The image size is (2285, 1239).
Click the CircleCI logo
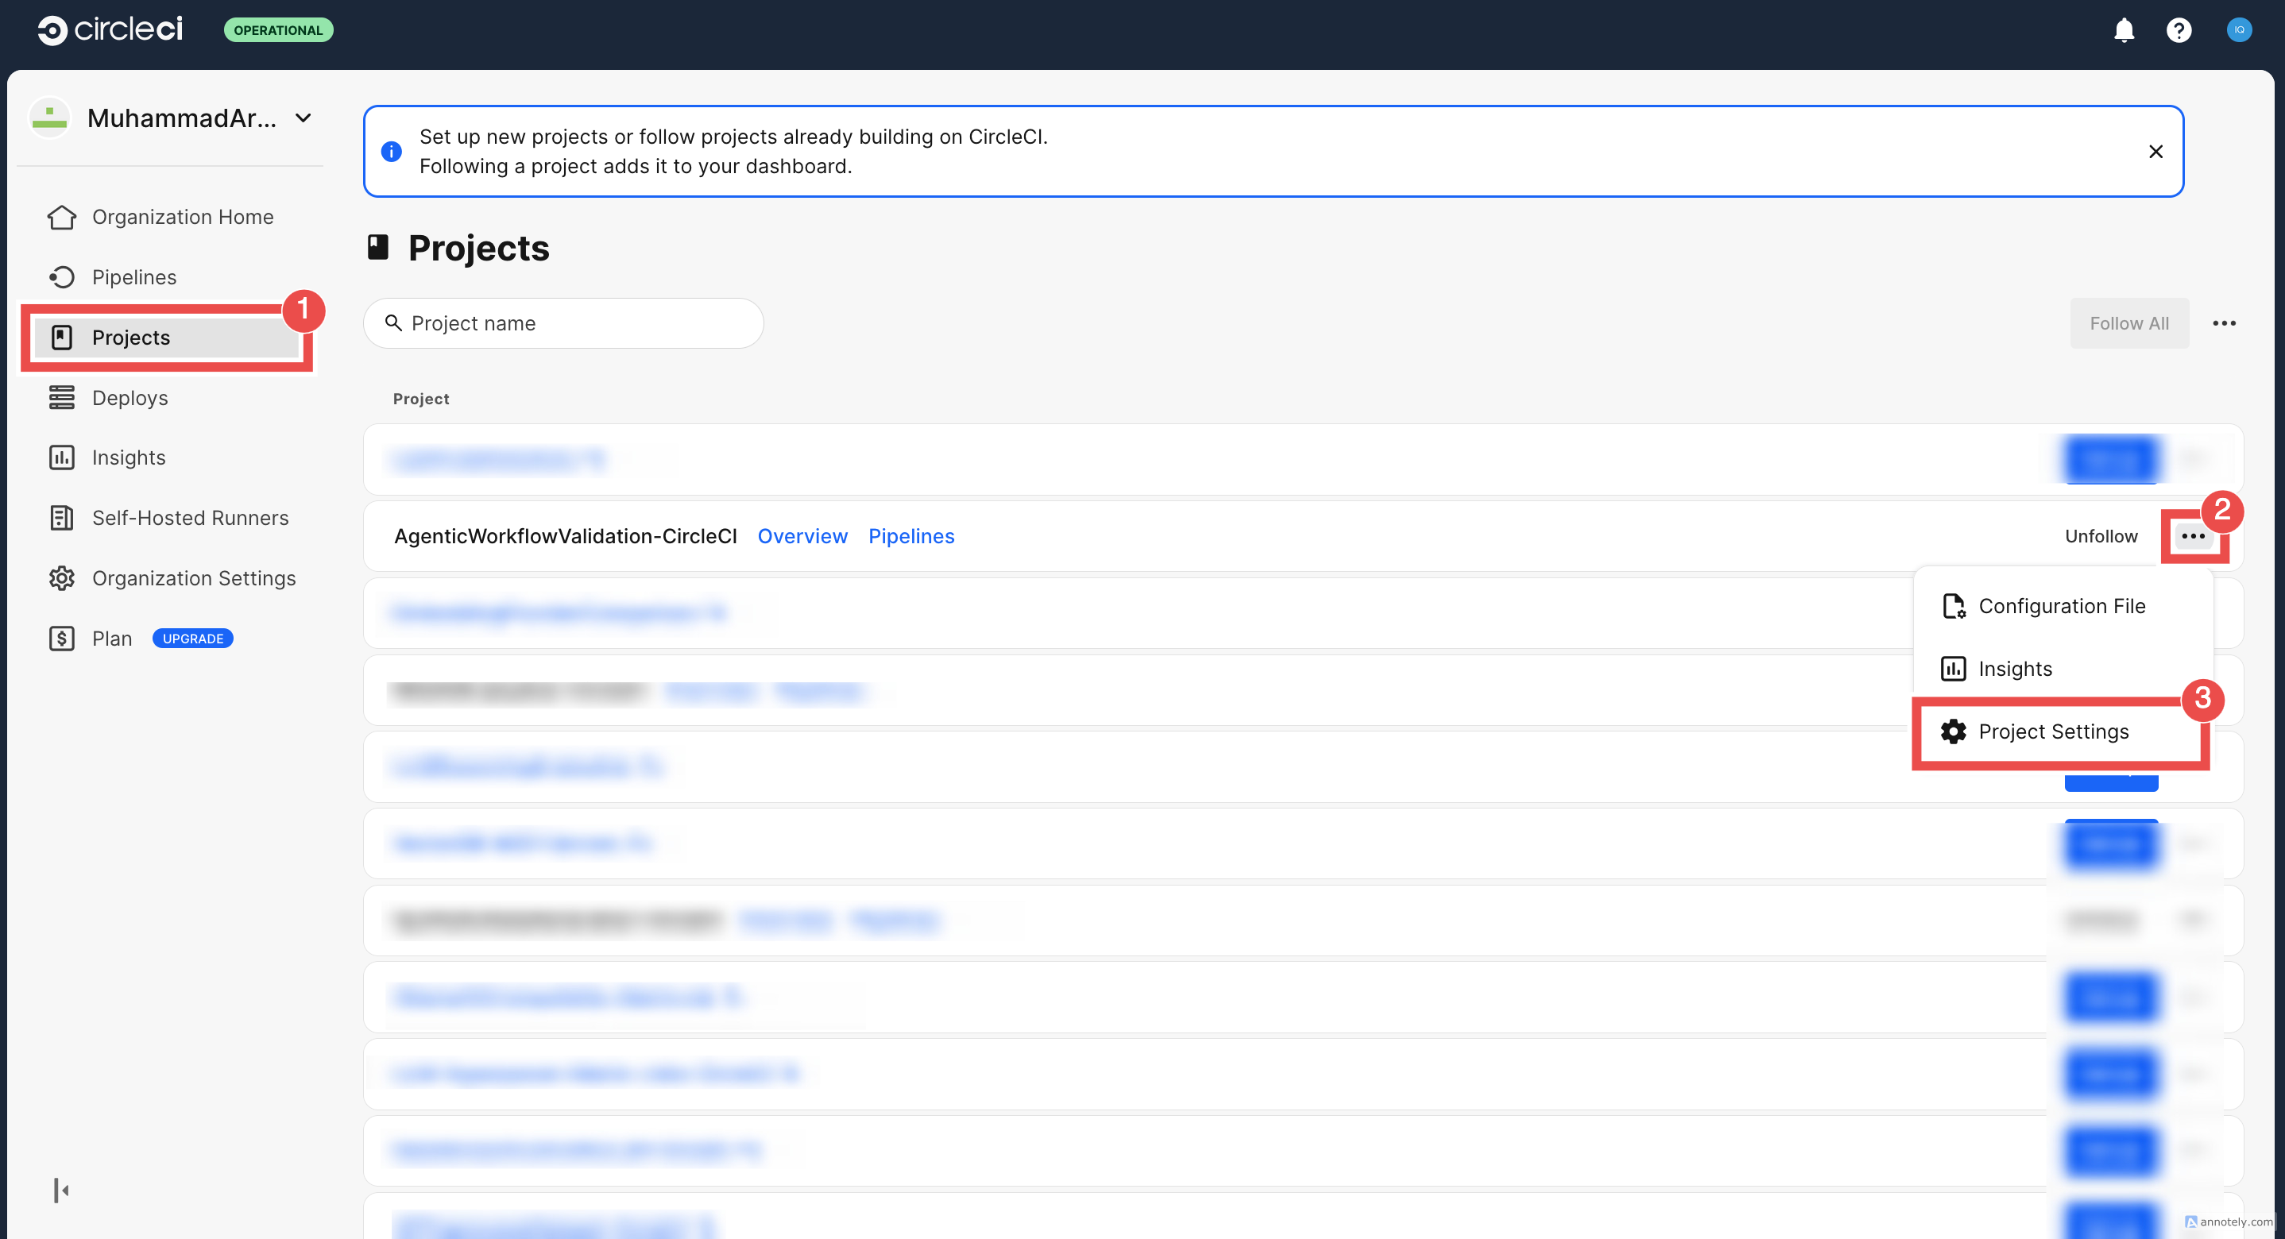click(110, 29)
